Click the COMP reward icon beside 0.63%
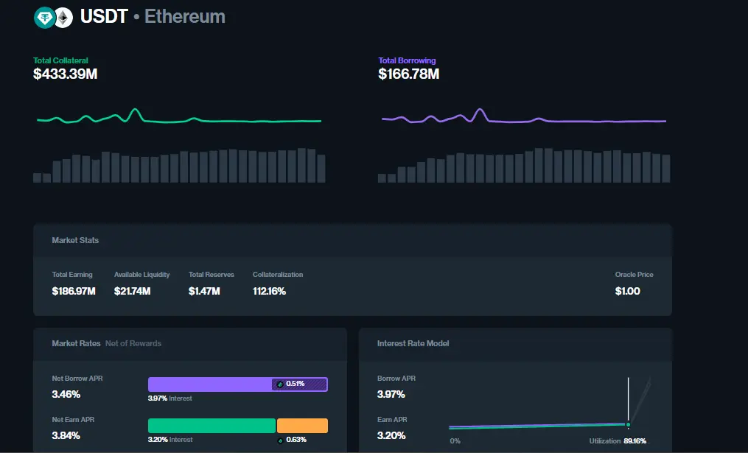The image size is (748, 453). (x=281, y=440)
